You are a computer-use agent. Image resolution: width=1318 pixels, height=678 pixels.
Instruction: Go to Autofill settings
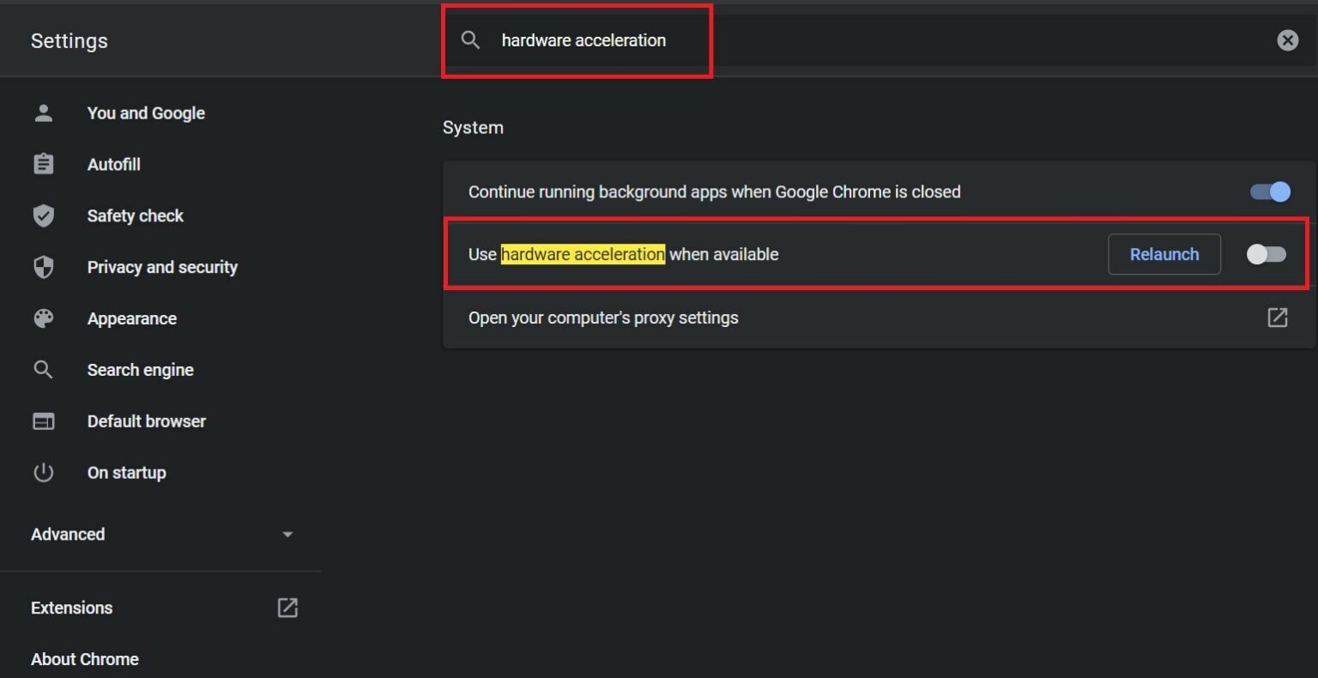113,164
